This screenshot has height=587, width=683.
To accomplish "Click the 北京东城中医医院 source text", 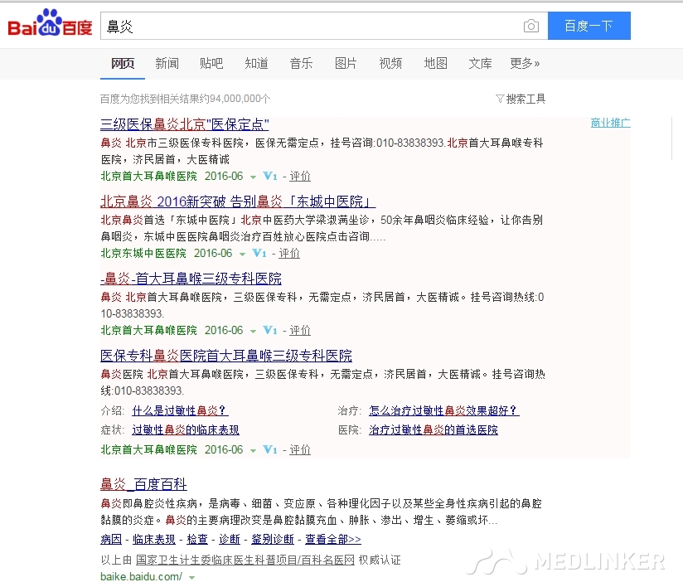I will coord(143,253).
